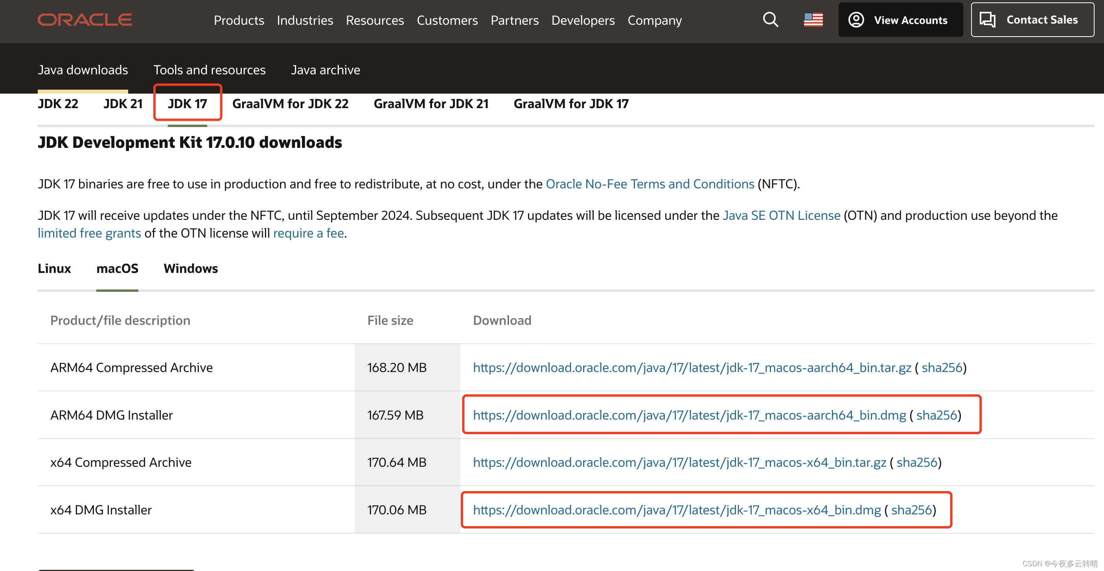Open sha256 link for x64 DMG Installer

[912, 510]
